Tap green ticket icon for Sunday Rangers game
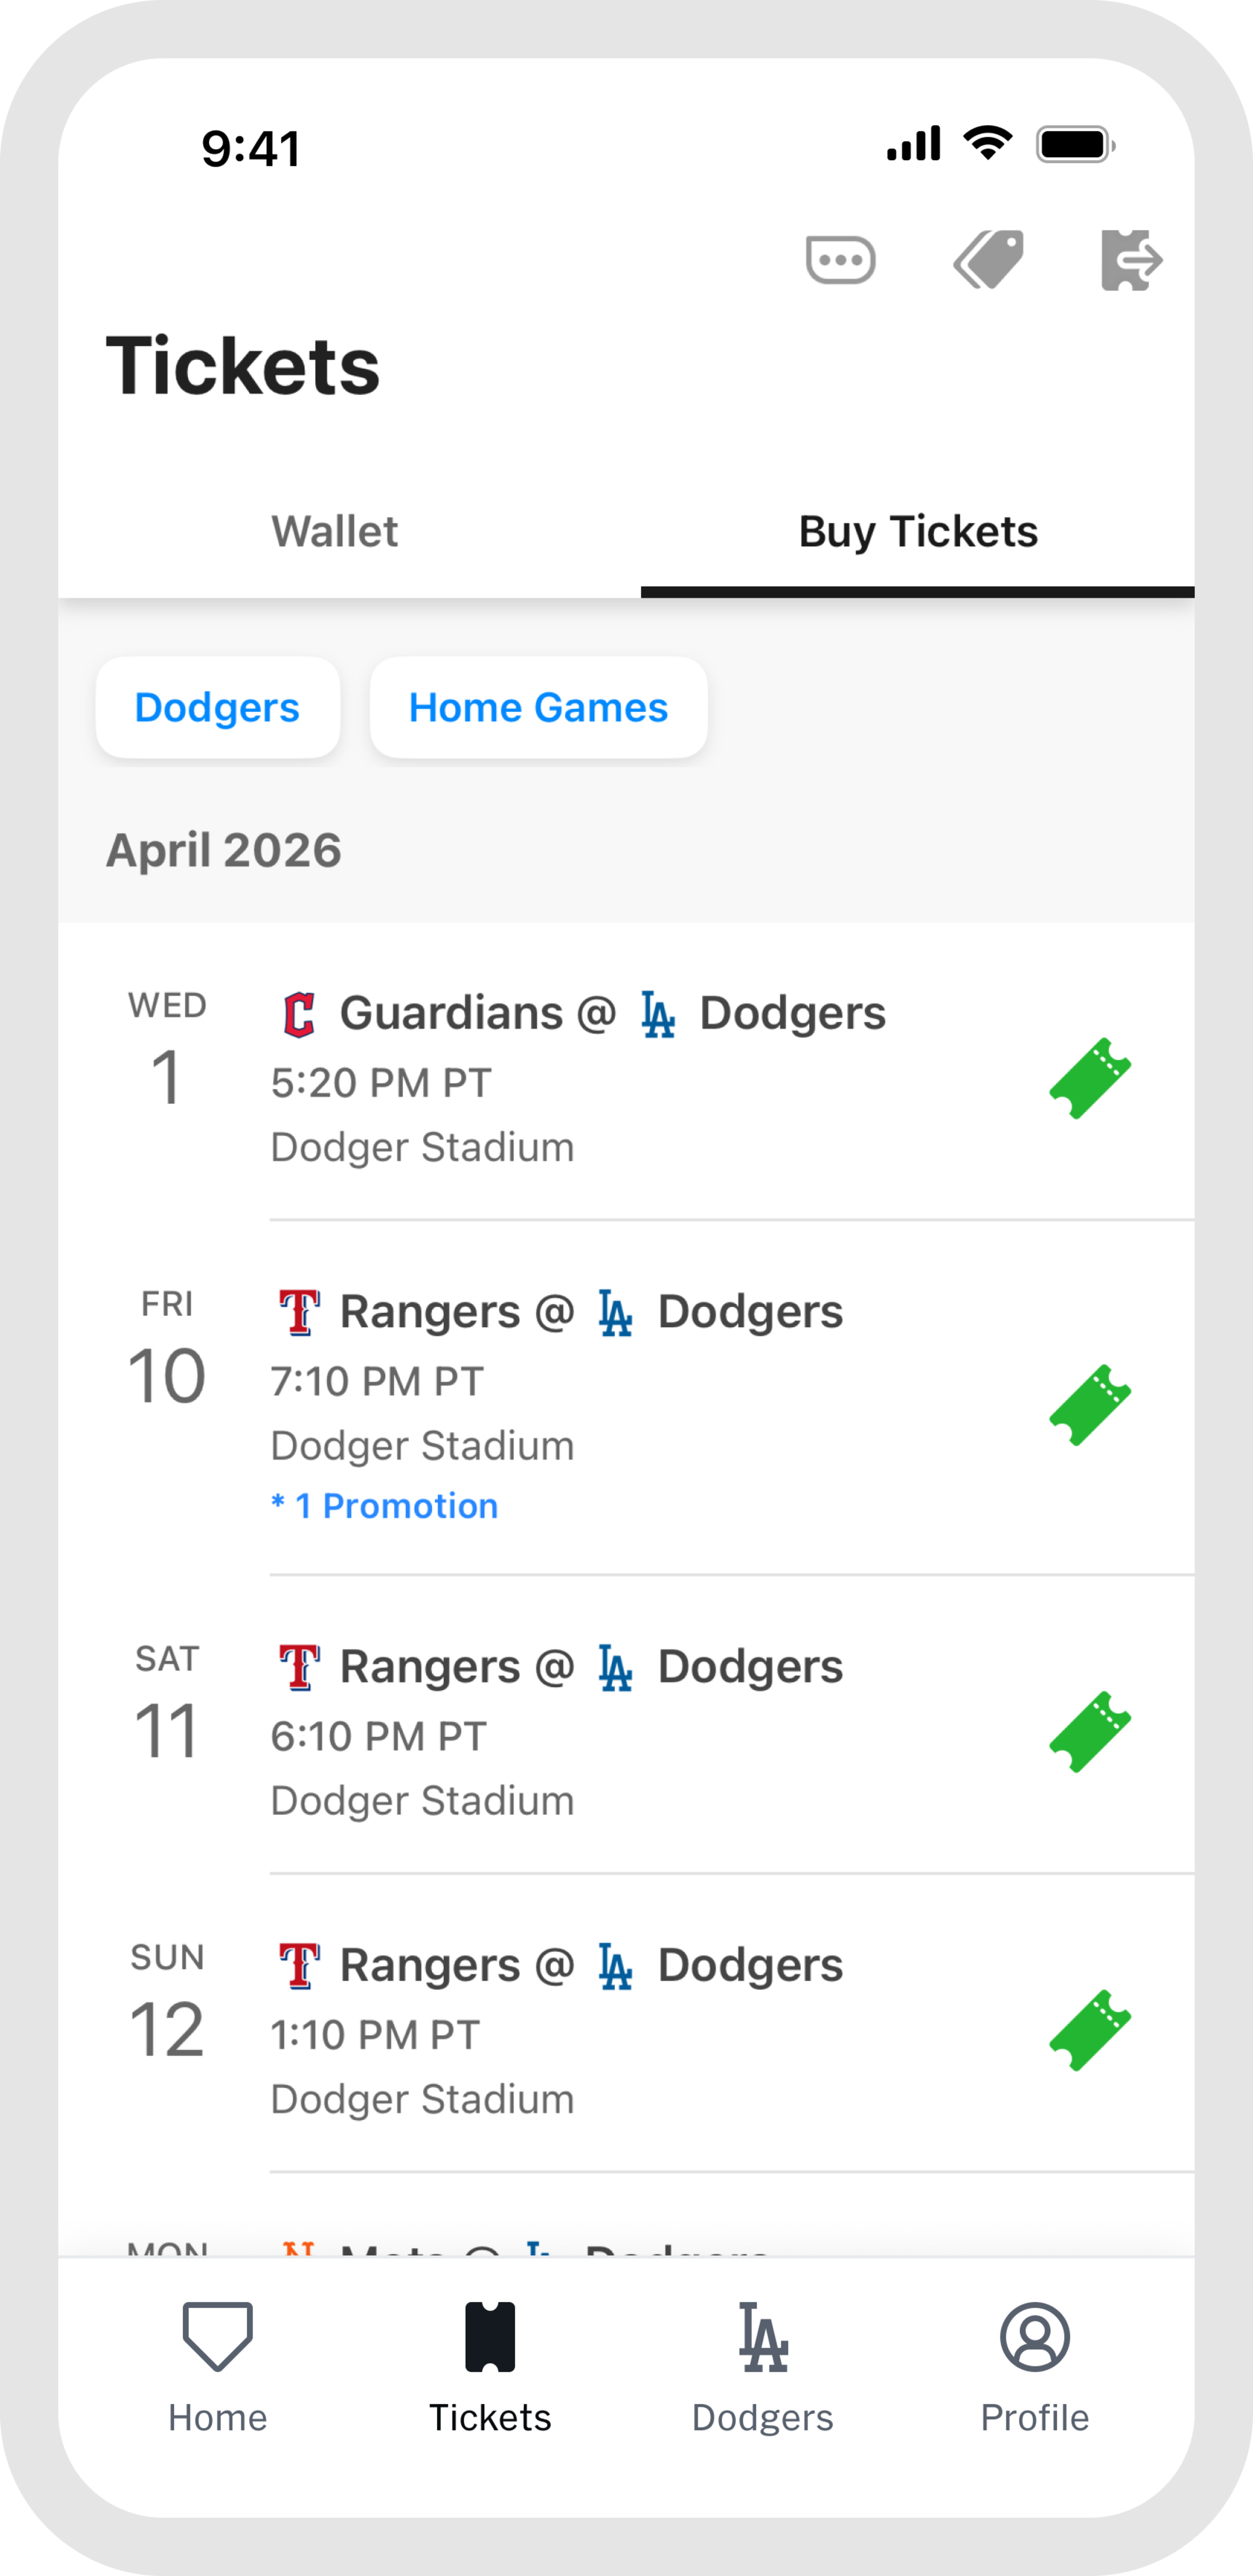The height and width of the screenshot is (2576, 1253). click(1089, 2030)
